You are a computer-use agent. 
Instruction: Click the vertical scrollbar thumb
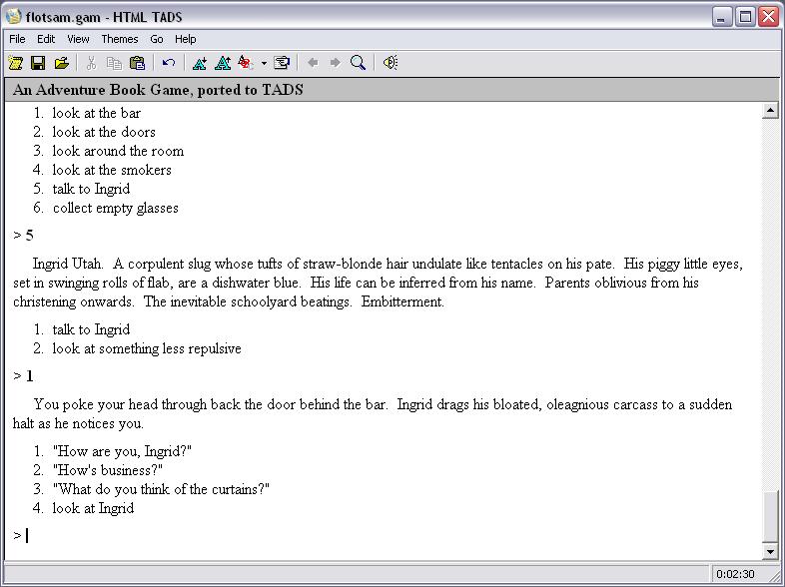click(770, 516)
